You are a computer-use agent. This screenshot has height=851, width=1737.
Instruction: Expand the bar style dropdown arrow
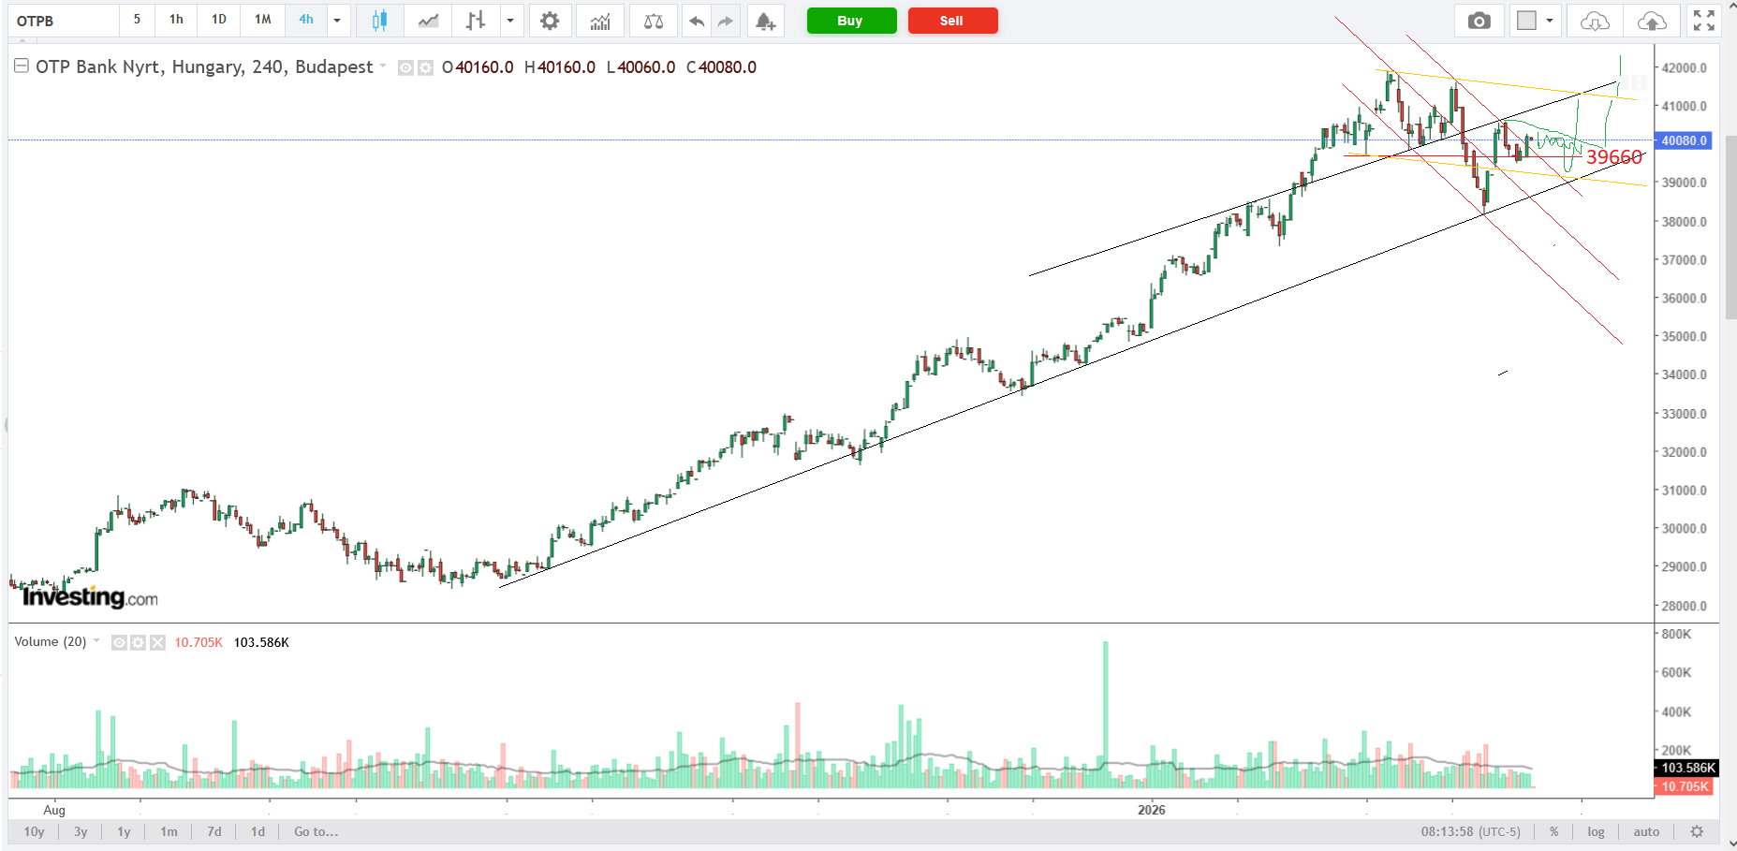tap(510, 21)
